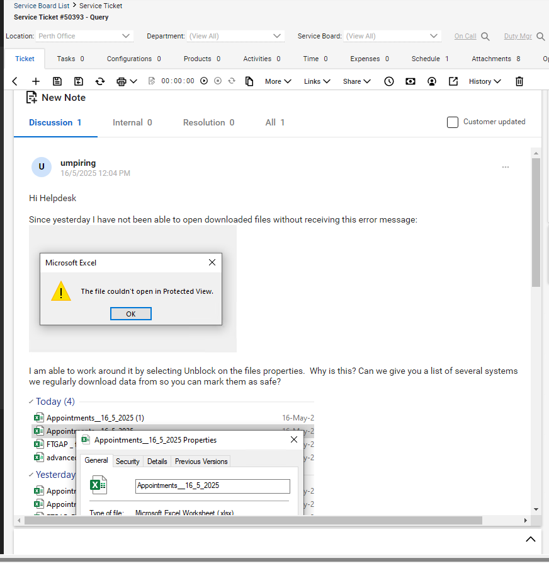Viewport: 549px width, 563px height.
Task: Click the open-in-new-window toolbar icon
Action: pyautogui.click(x=453, y=81)
